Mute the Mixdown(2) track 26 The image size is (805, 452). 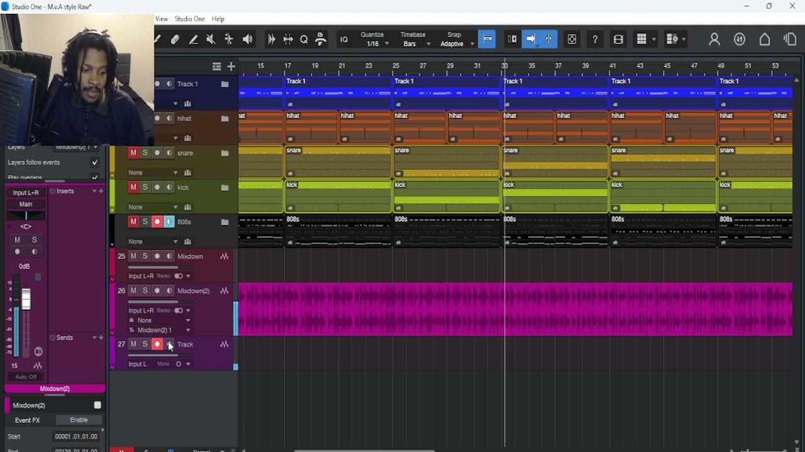click(133, 291)
